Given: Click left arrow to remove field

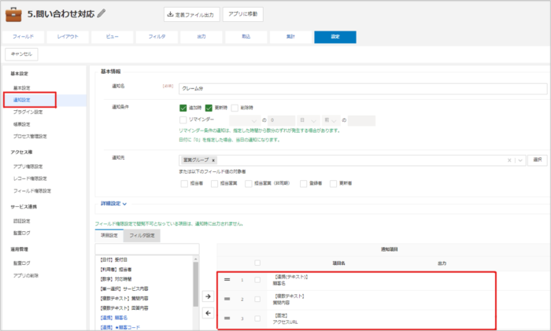Looking at the screenshot, I should [x=208, y=313].
